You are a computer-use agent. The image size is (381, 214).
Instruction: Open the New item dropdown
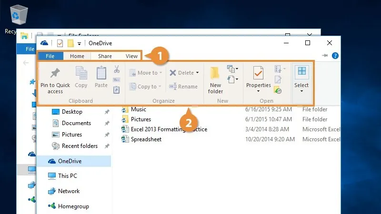click(x=232, y=69)
